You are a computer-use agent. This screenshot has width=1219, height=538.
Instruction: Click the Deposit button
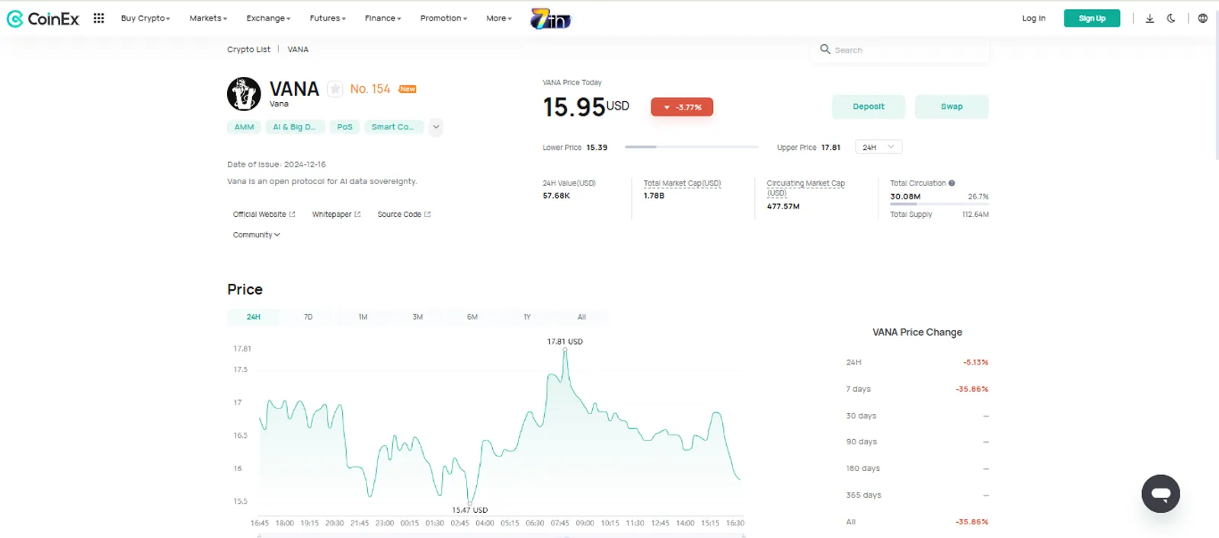[x=869, y=107]
